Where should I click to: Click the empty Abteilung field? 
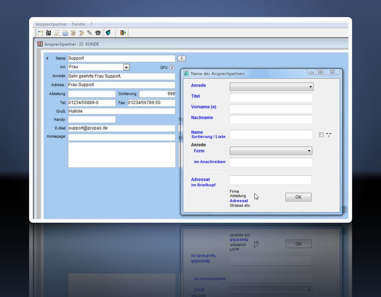(92, 94)
